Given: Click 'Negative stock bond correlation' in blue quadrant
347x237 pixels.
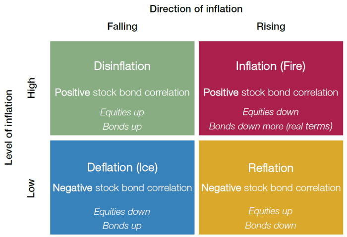Looking at the screenshot, I should tap(122, 188).
